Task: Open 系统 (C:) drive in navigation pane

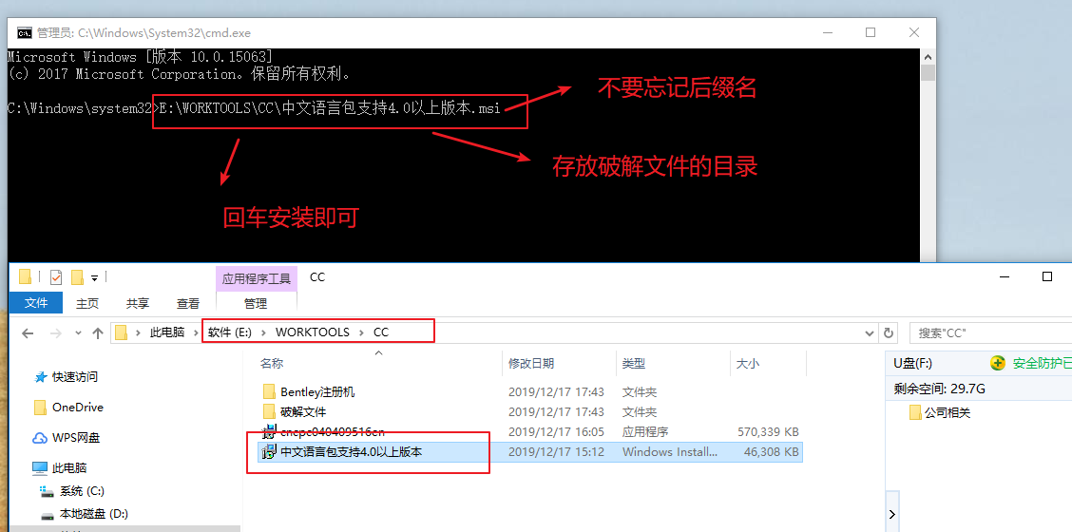Action: click(82, 491)
